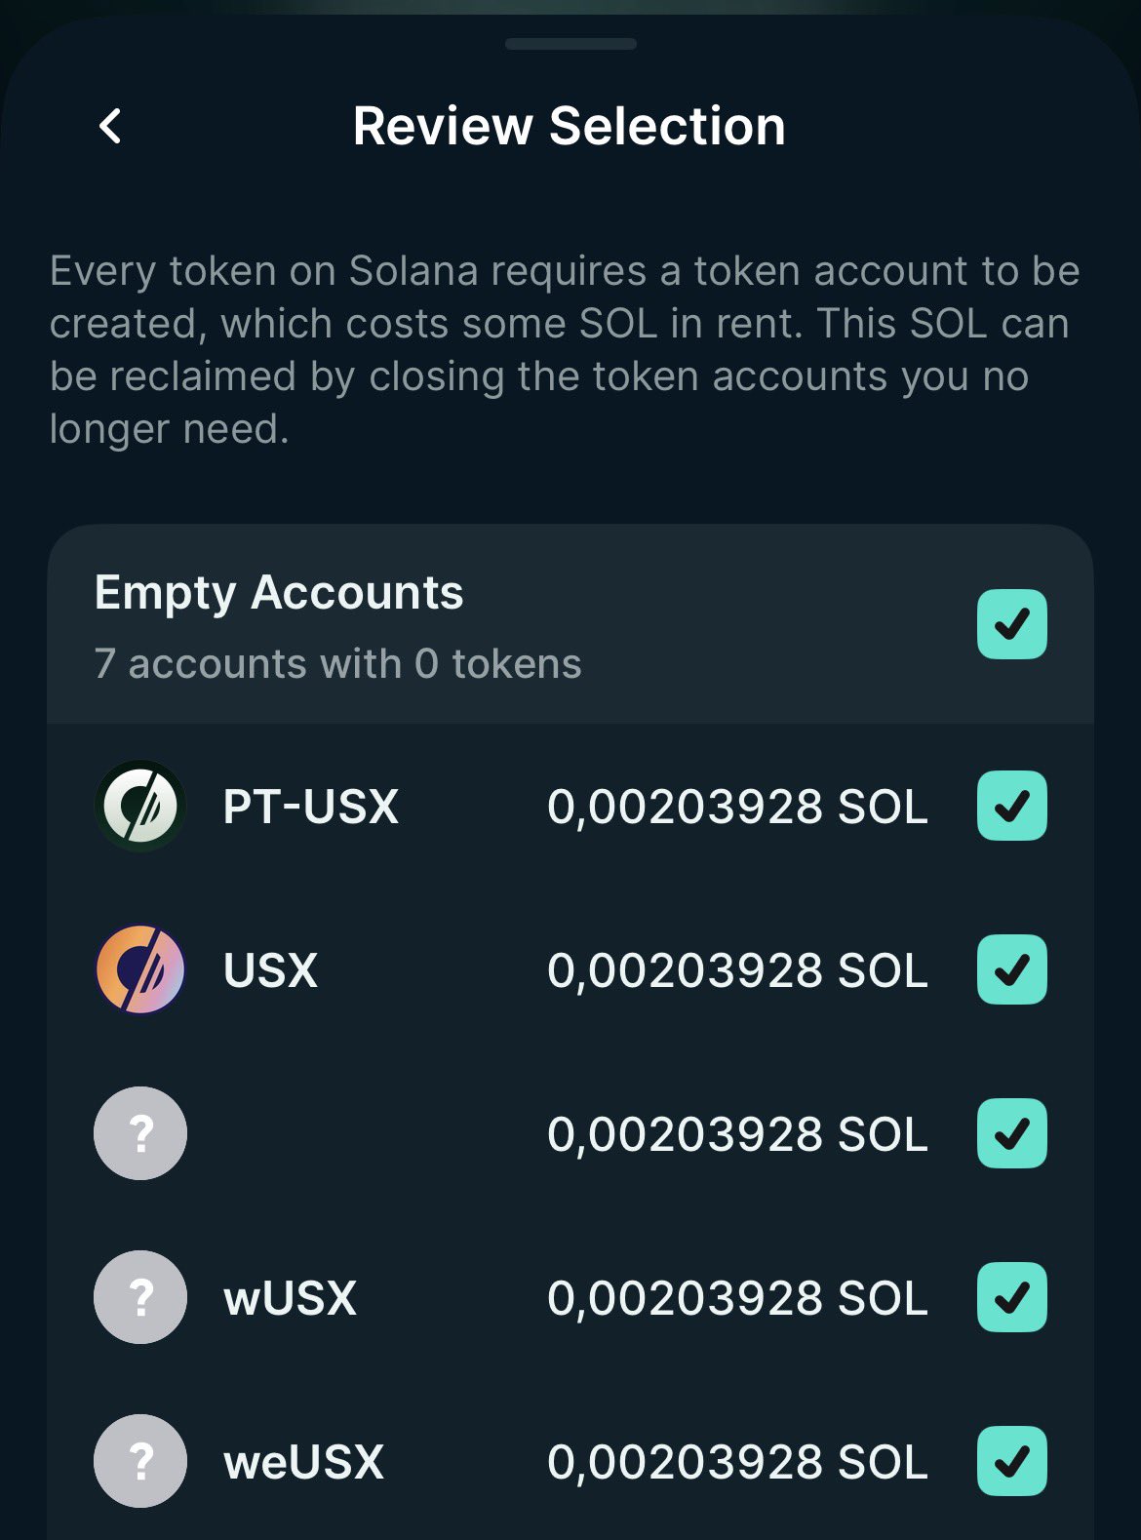1141x1540 pixels.
Task: Tap the PT-USX rent amount in SOL
Action: click(x=737, y=808)
